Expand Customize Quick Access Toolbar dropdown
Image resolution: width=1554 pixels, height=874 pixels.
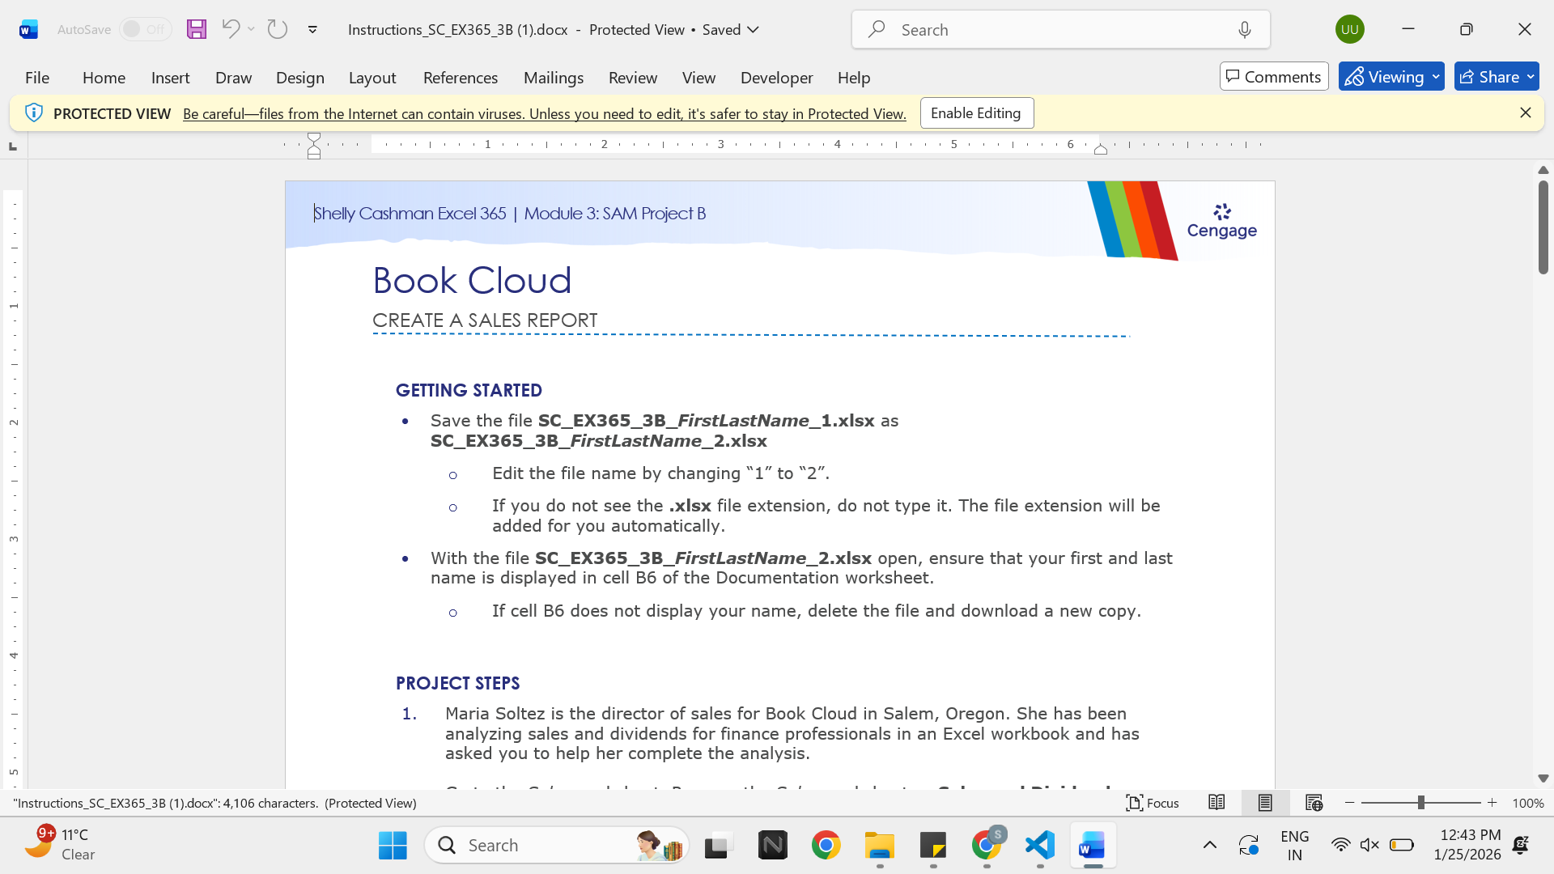click(x=312, y=29)
